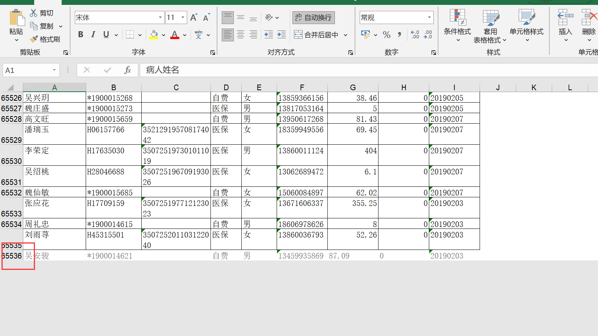This screenshot has width=598, height=336.
Task: Decrease the cell indent
Action: click(268, 35)
